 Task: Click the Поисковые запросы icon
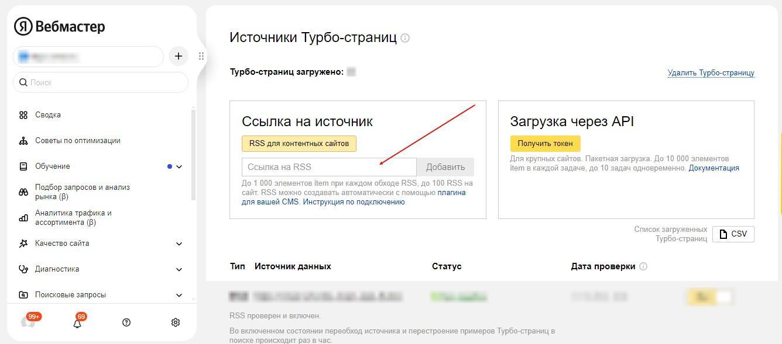click(23, 295)
